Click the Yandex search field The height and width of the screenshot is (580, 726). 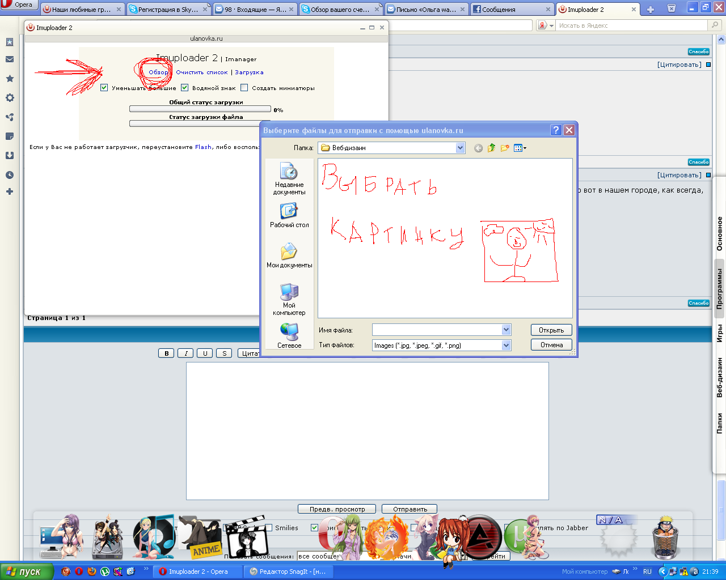click(632, 25)
